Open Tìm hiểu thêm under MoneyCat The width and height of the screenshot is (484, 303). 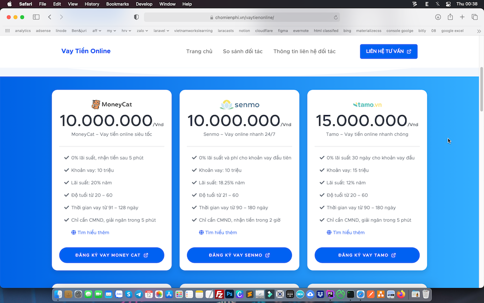pyautogui.click(x=90, y=232)
